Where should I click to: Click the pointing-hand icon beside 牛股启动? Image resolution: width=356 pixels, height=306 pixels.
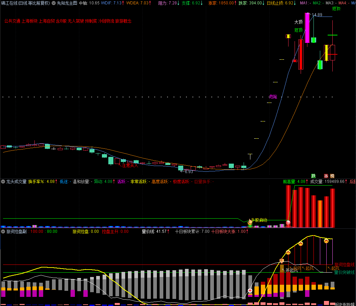pyautogui.click(x=250, y=222)
